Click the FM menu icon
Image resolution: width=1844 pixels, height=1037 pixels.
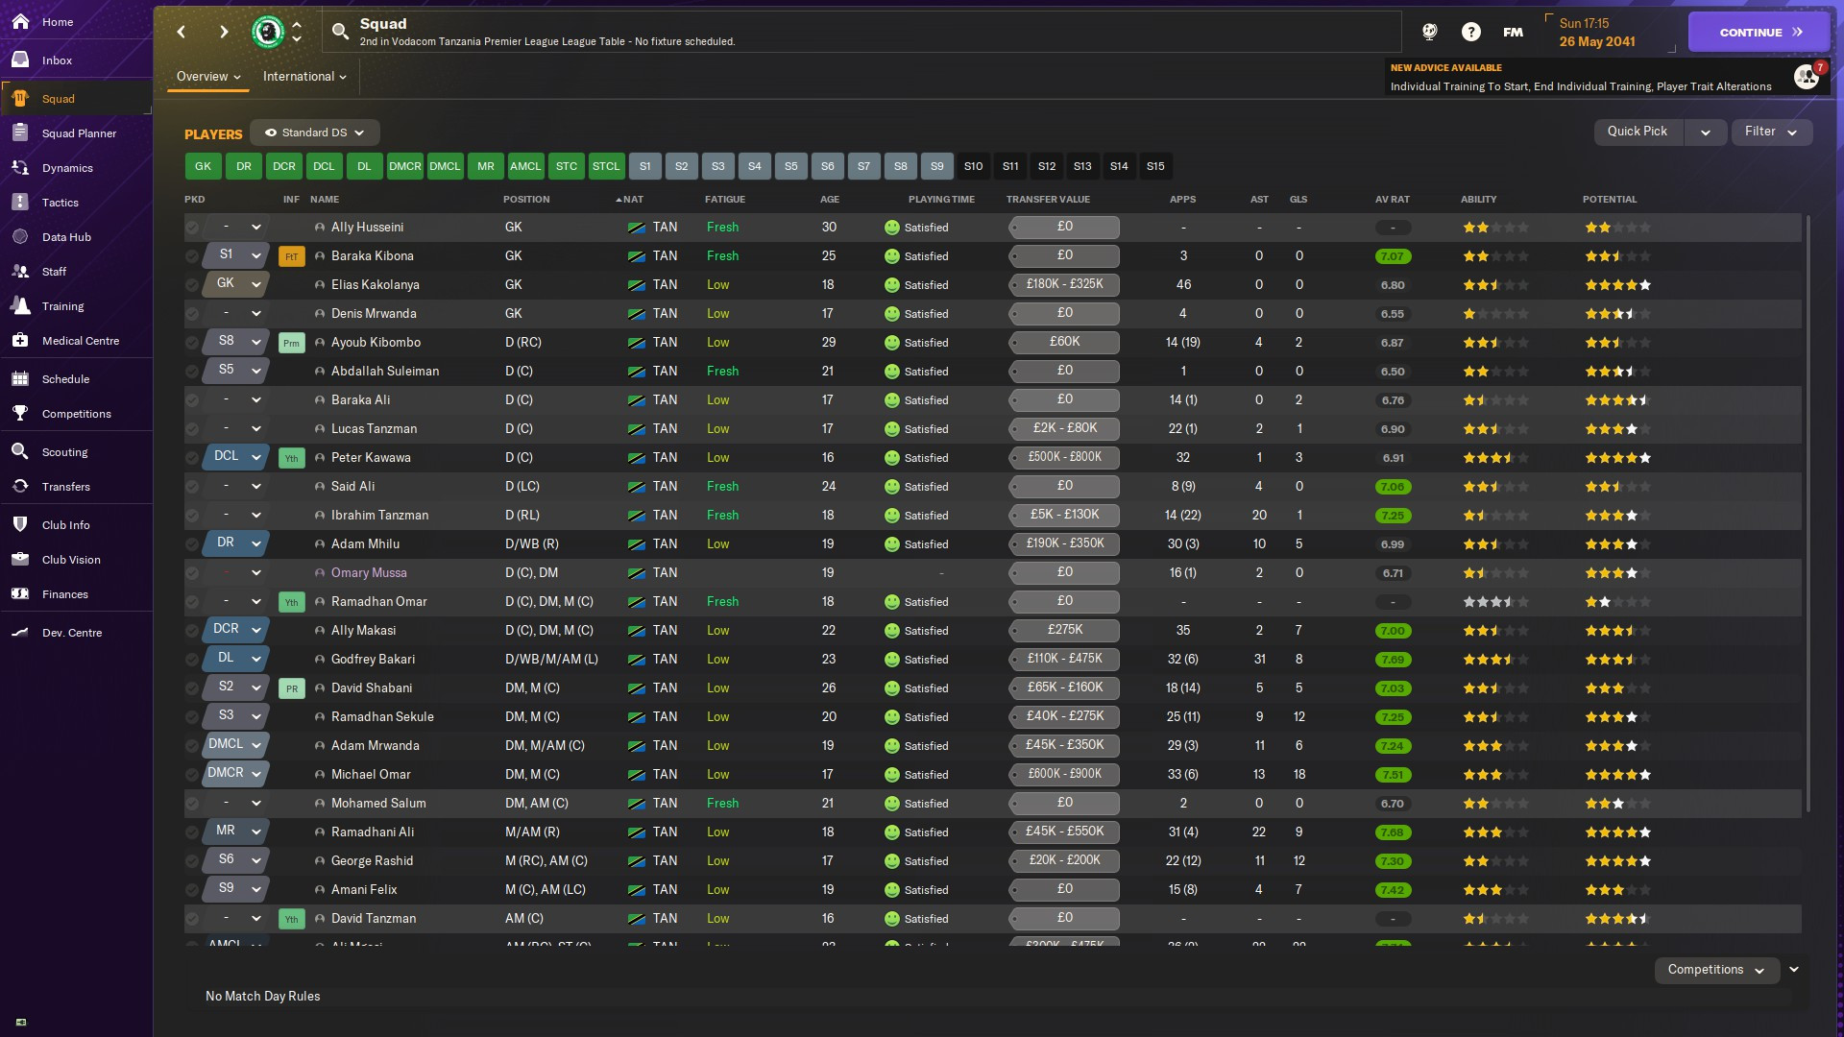[1513, 32]
